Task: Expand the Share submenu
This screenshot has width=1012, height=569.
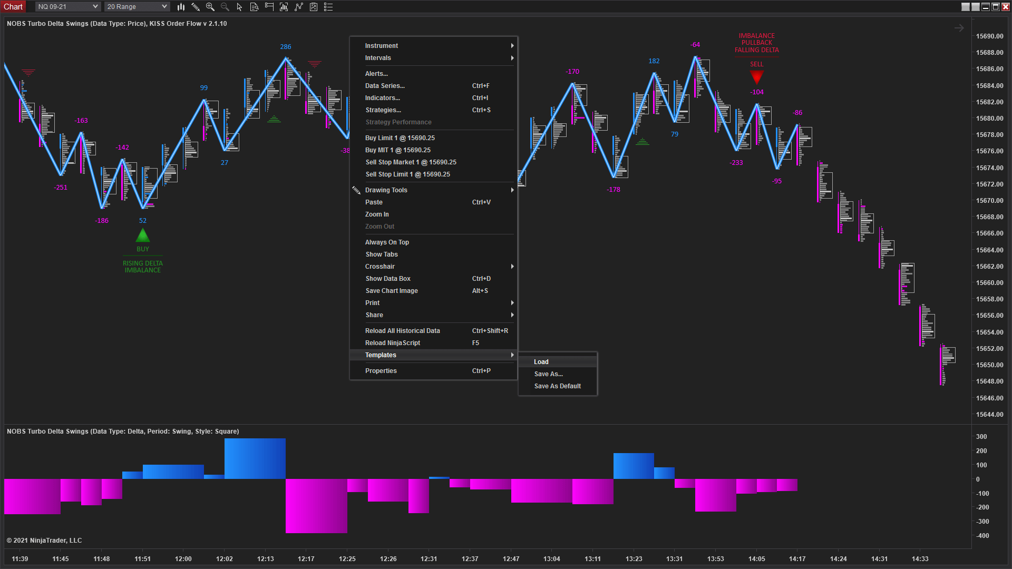Action: point(434,315)
